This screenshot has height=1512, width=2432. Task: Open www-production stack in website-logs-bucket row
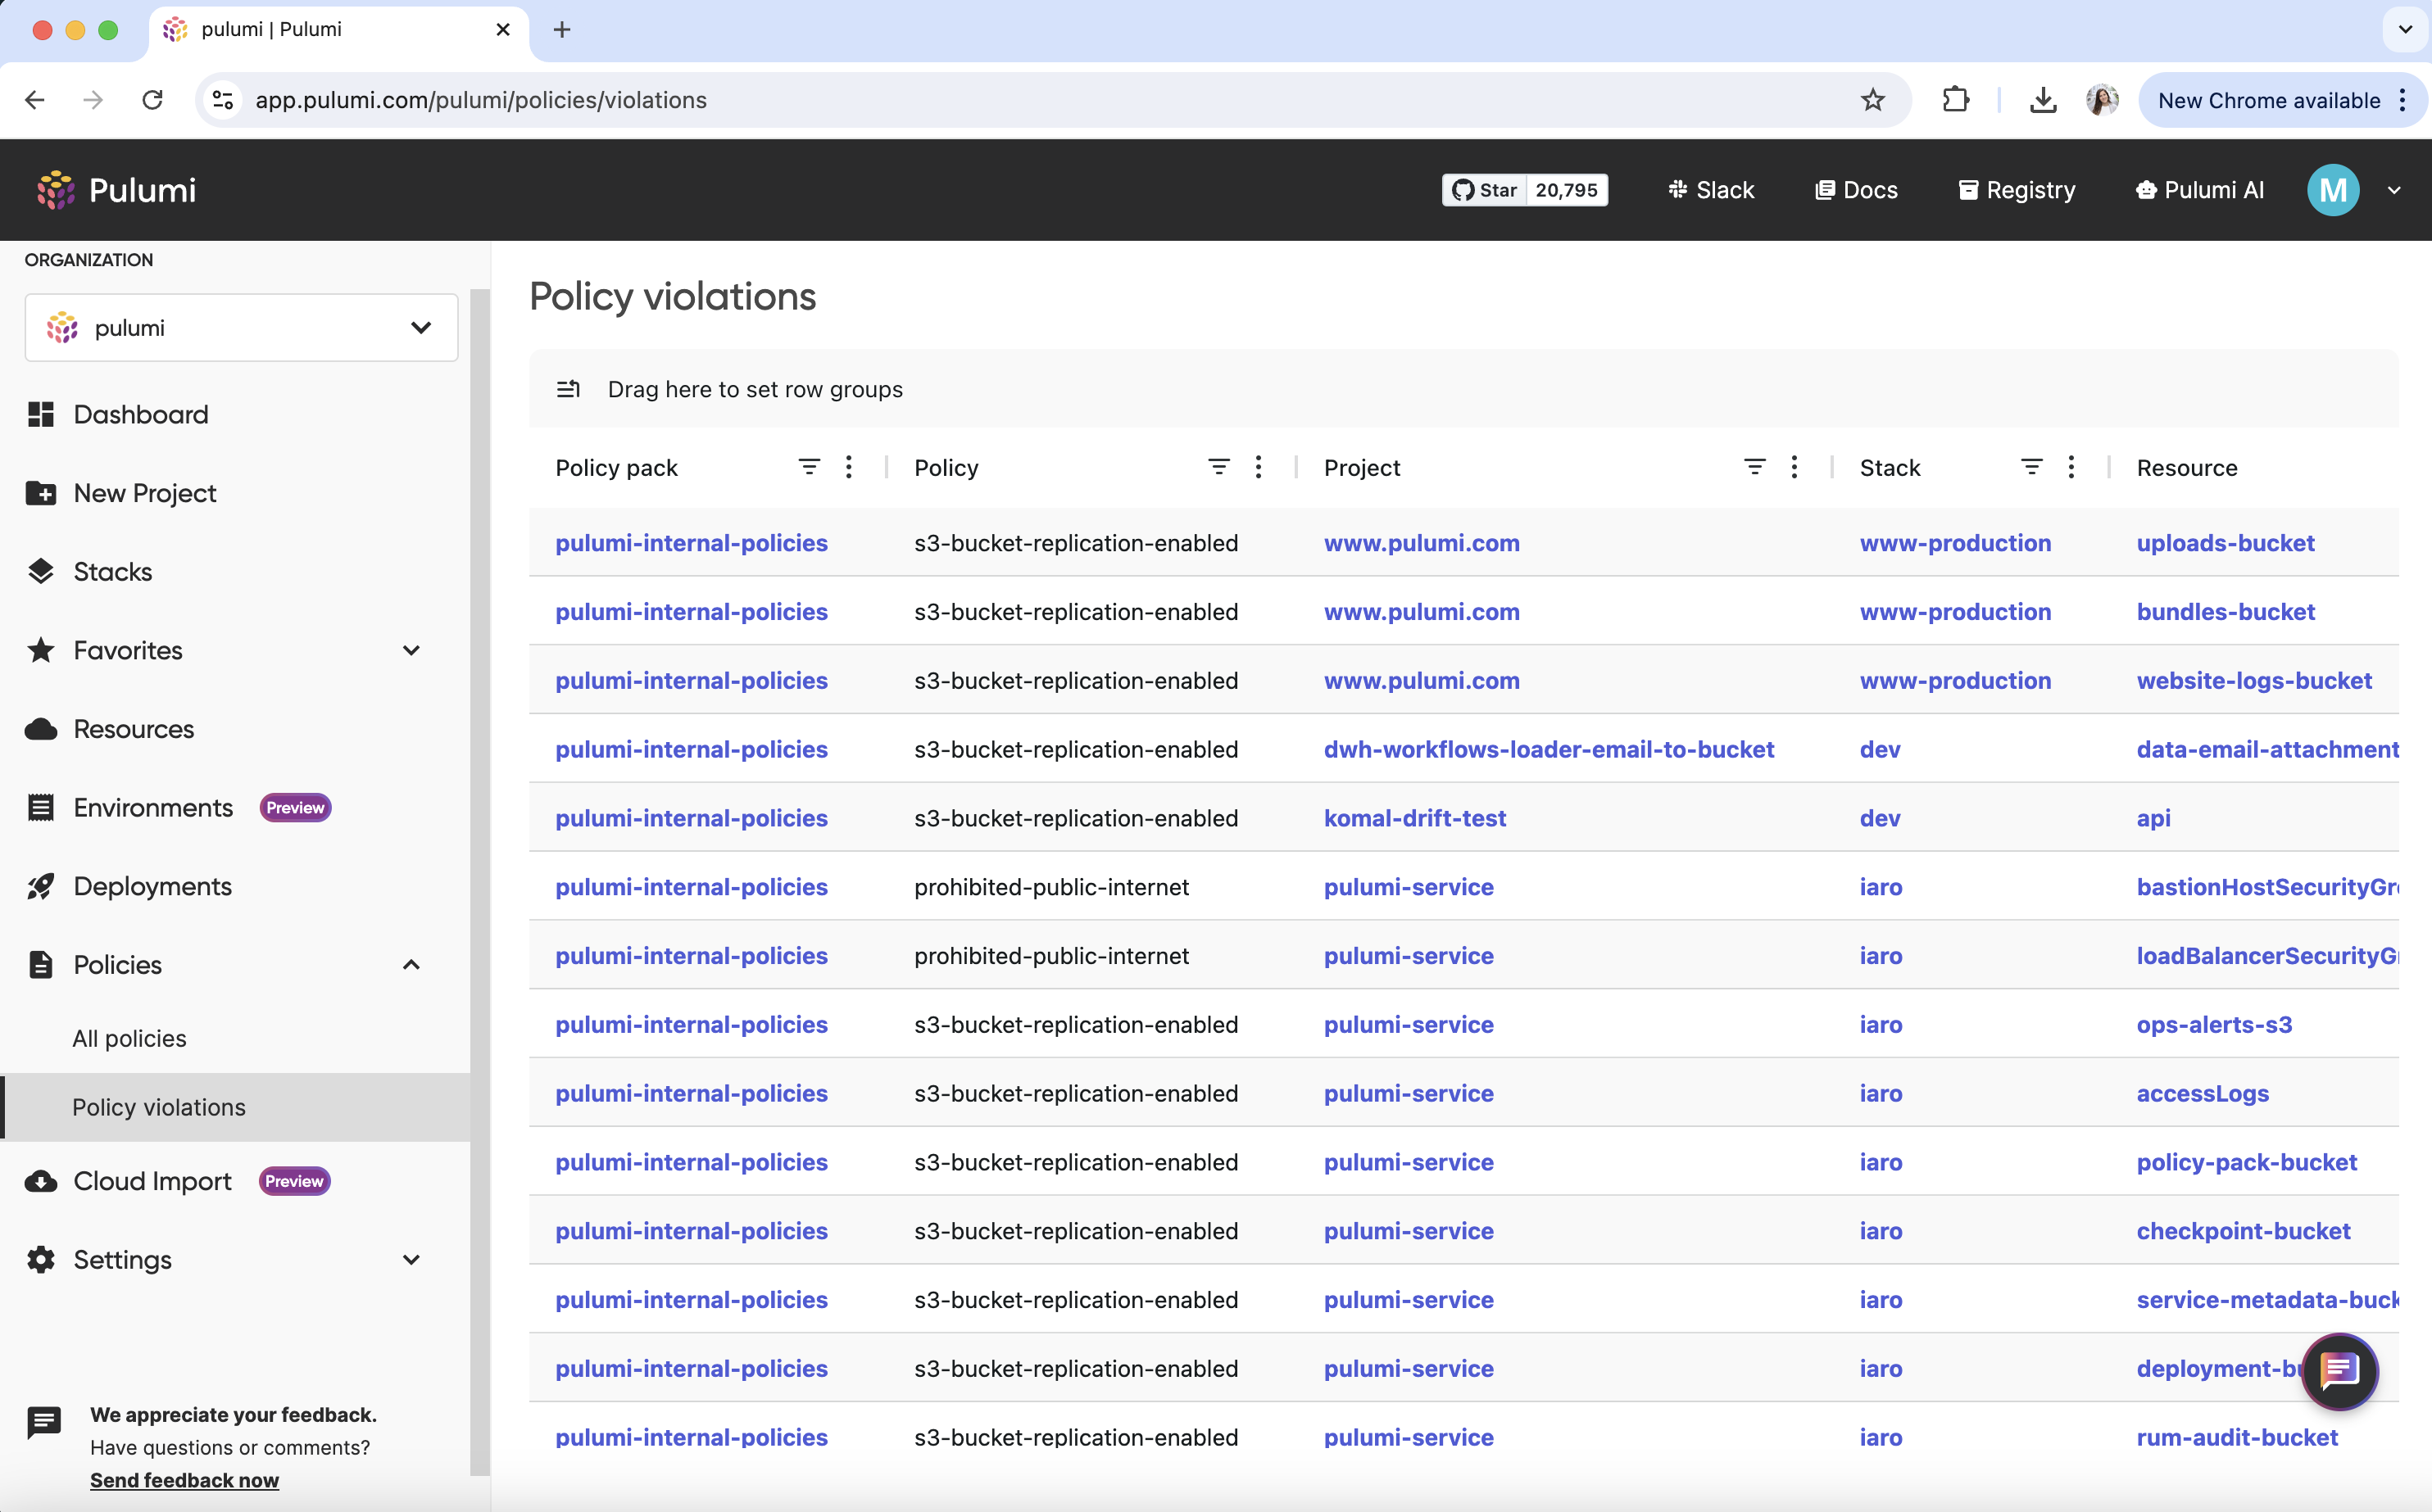pos(1955,681)
